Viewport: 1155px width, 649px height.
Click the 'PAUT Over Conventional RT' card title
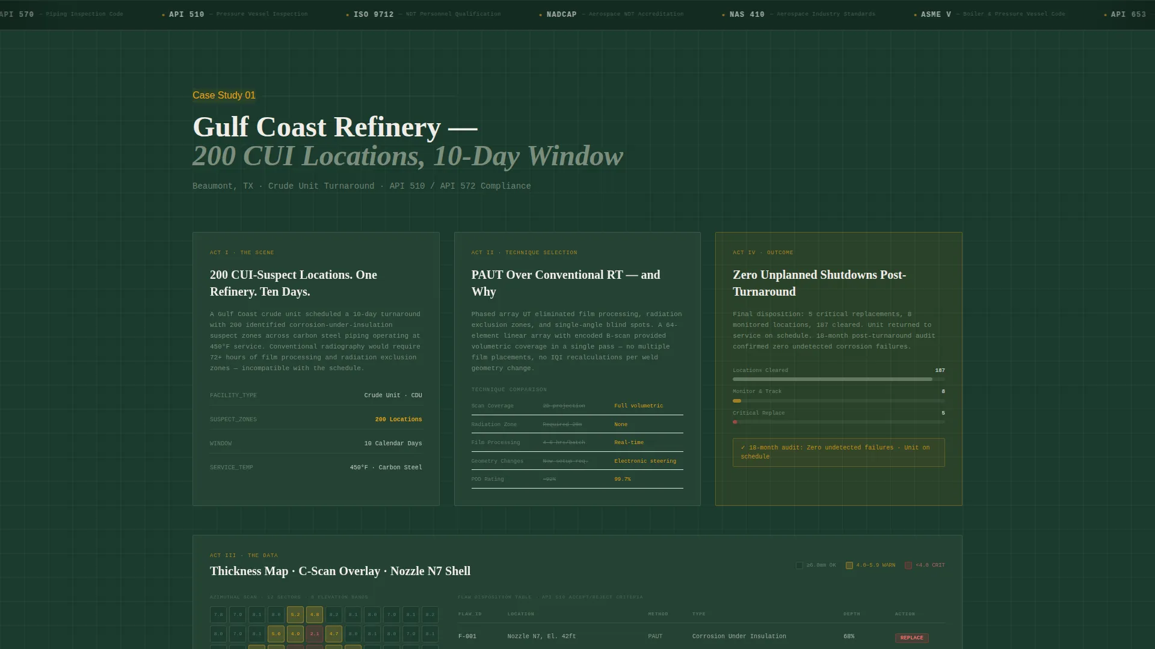point(565,283)
